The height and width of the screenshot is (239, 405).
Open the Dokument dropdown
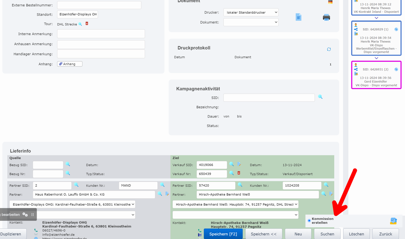point(251,22)
